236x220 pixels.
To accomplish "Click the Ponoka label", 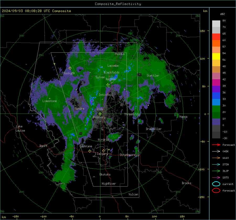I will [120, 54].
